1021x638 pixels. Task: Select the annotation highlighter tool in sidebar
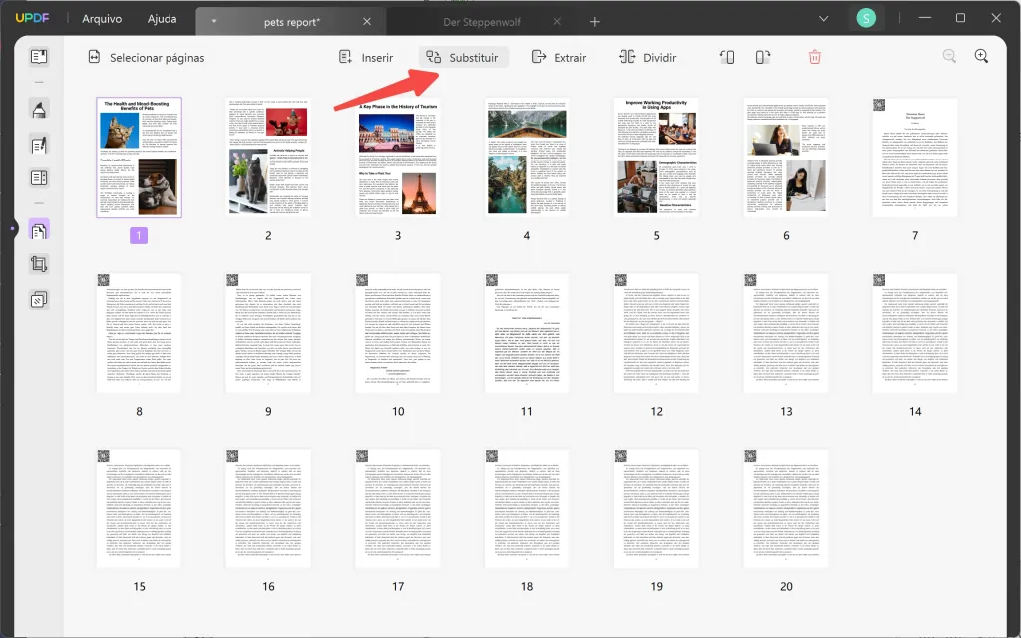click(38, 110)
